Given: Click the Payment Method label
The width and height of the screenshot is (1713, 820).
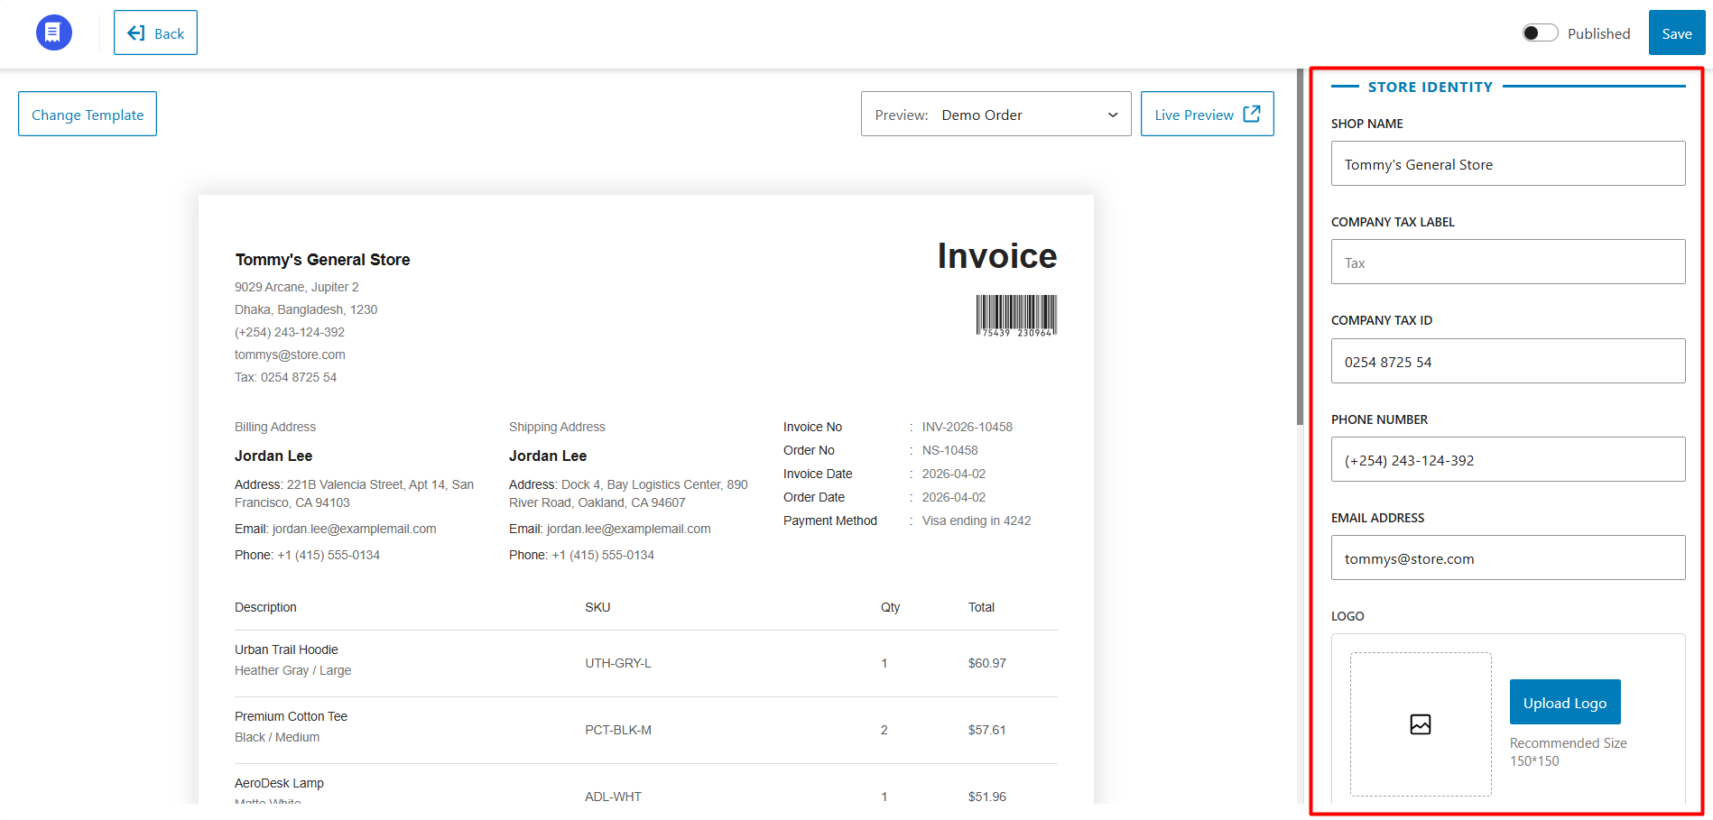Looking at the screenshot, I should [830, 521].
